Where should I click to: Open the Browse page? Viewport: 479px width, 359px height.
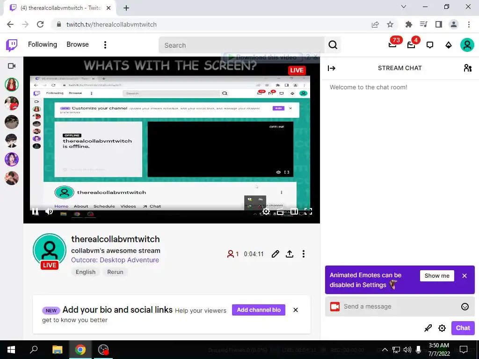tap(78, 44)
